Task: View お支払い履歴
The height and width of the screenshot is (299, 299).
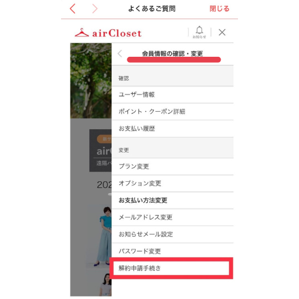Action: [172, 129]
